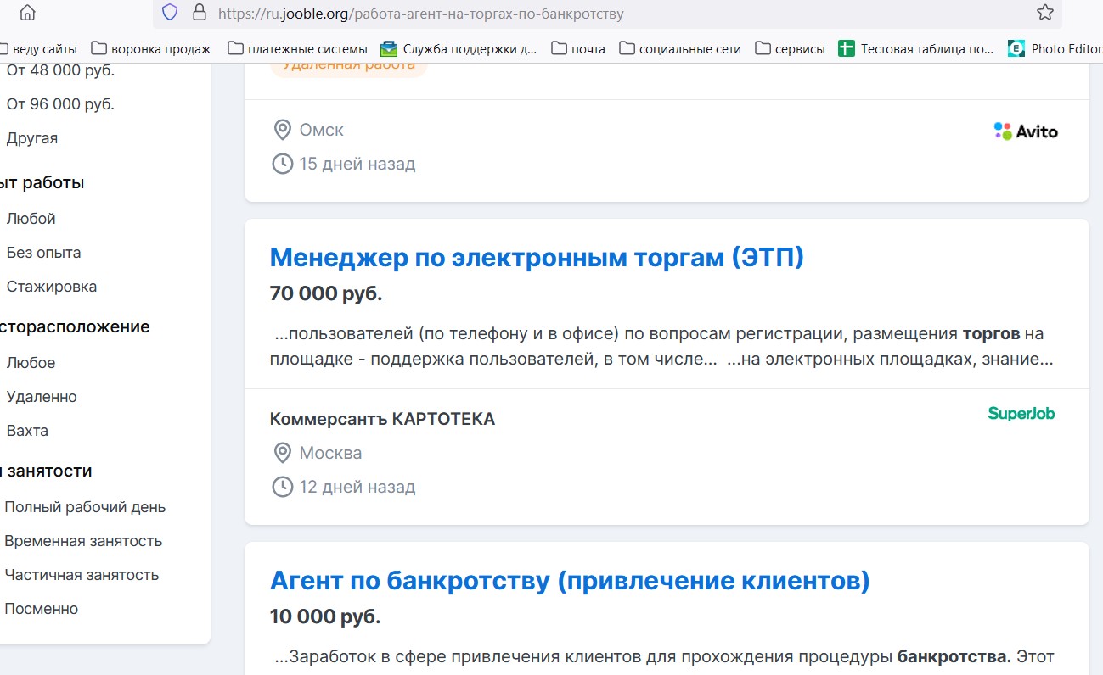Click the browser address bar URL

420,14
